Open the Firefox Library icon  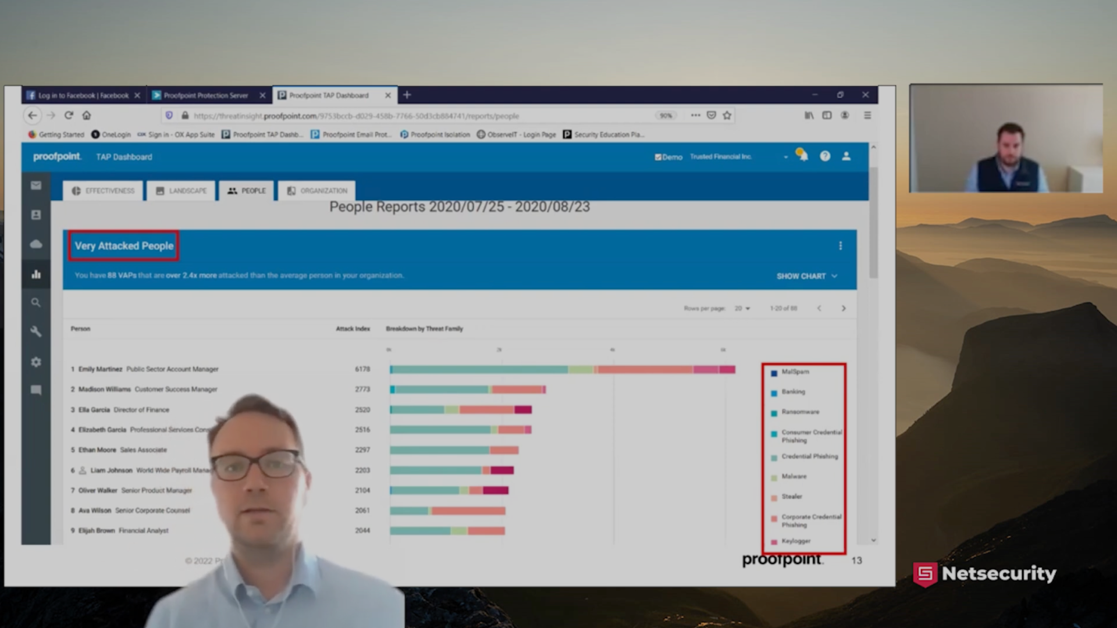(x=809, y=115)
